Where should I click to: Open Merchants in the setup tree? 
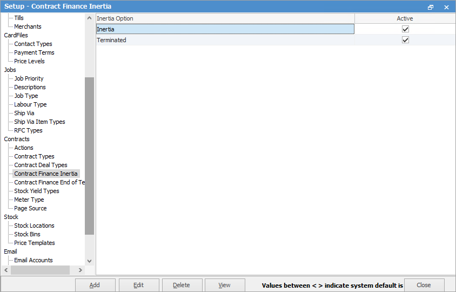28,26
